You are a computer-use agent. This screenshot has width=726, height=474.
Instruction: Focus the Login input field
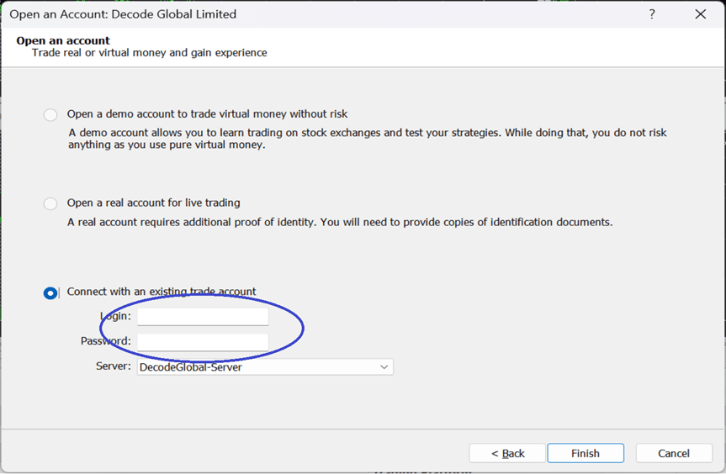tap(203, 316)
